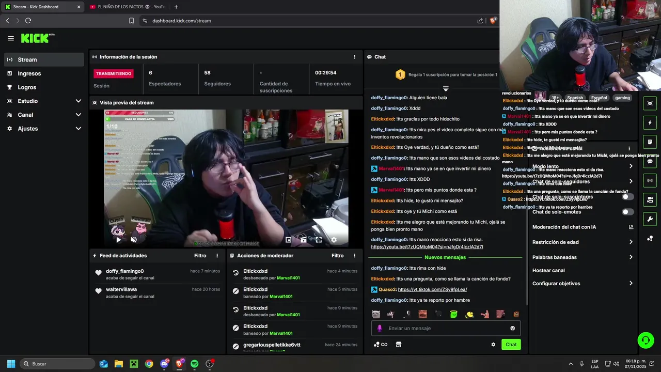Go to Stream in the sidebar
This screenshot has height=372, width=661.
(44, 59)
